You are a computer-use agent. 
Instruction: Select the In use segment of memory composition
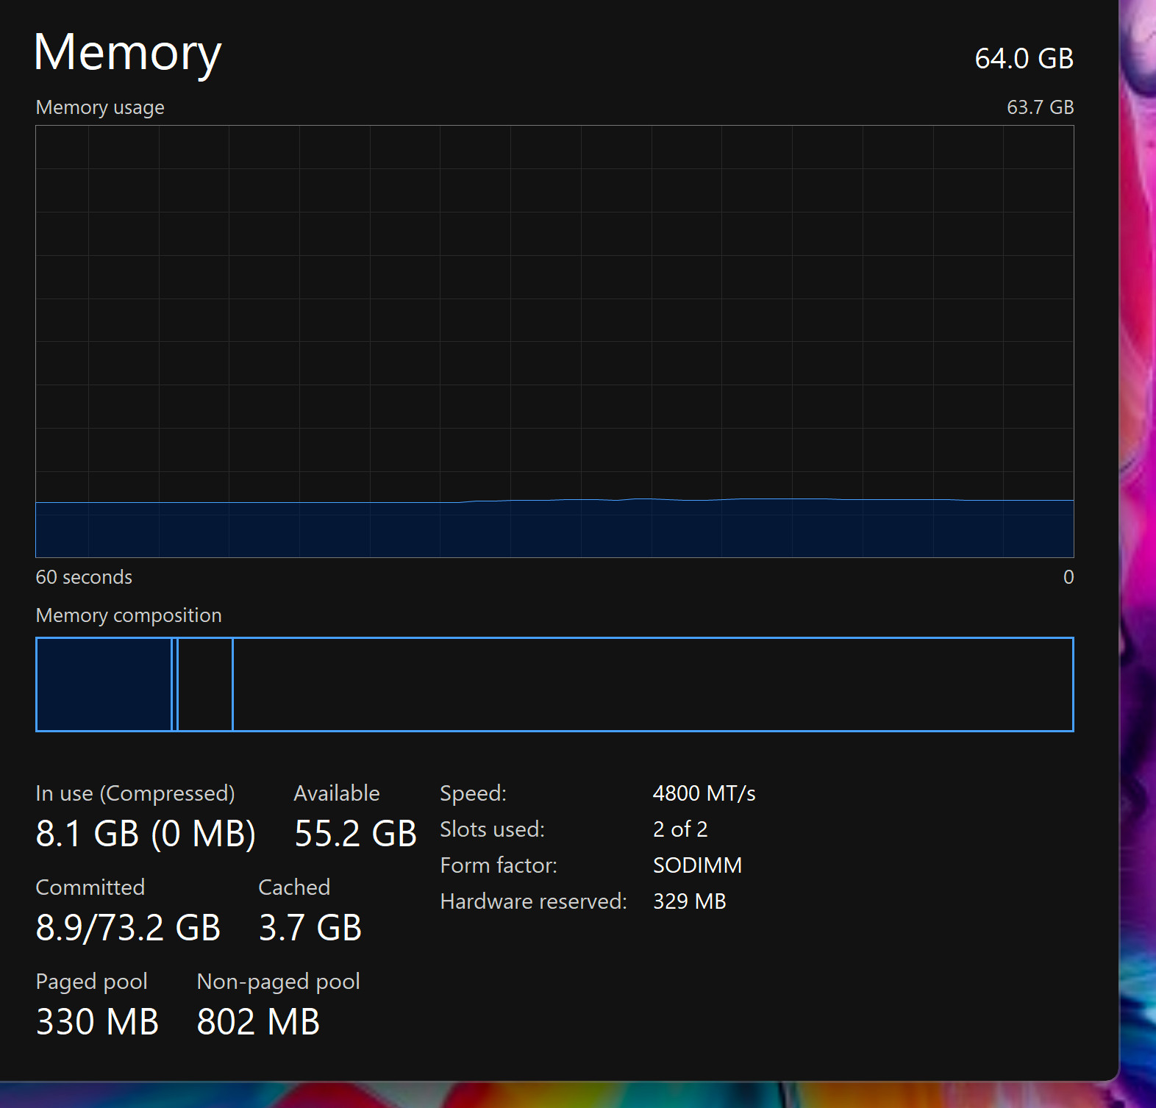[104, 685]
